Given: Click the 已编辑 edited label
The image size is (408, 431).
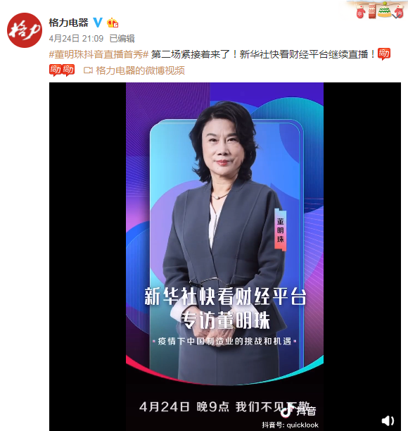Looking at the screenshot, I should click(x=122, y=39).
